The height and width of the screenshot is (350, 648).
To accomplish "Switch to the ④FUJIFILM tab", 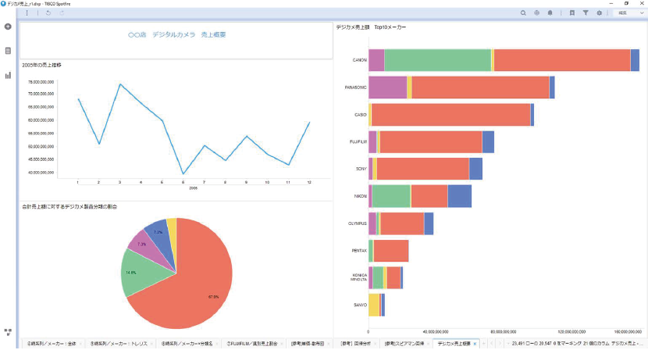I will 252,344.
